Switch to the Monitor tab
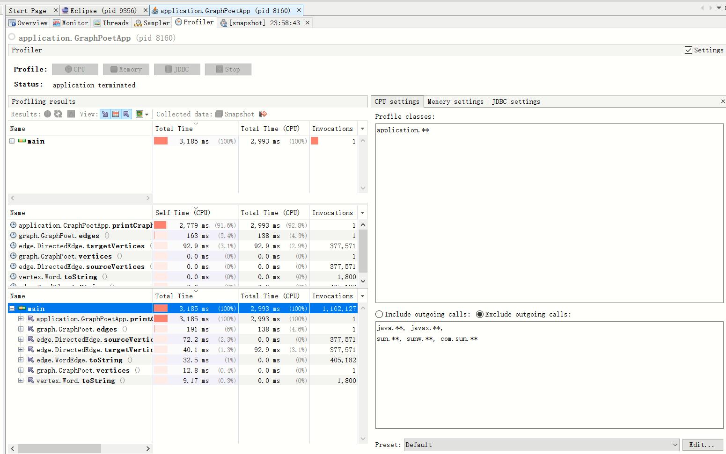 click(x=71, y=22)
